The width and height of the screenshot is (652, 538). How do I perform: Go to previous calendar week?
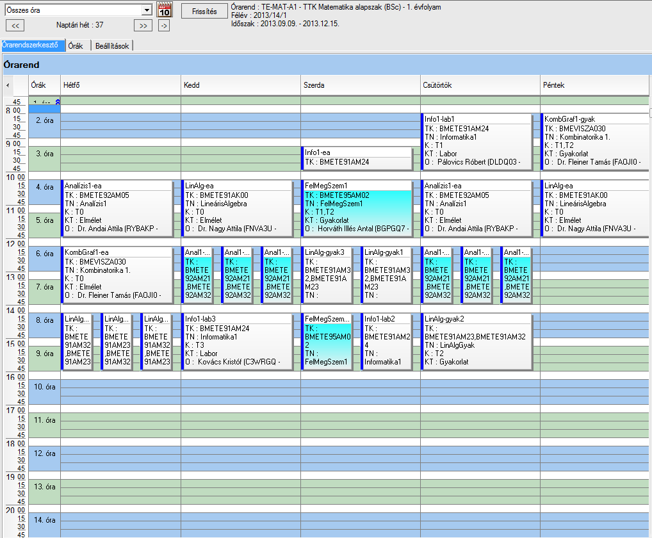[15, 26]
